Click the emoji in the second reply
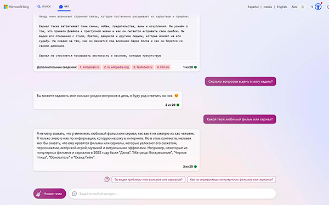Screen dimensions: 329x205 point(177,96)
